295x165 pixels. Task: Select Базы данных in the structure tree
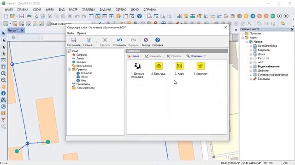click(84, 66)
